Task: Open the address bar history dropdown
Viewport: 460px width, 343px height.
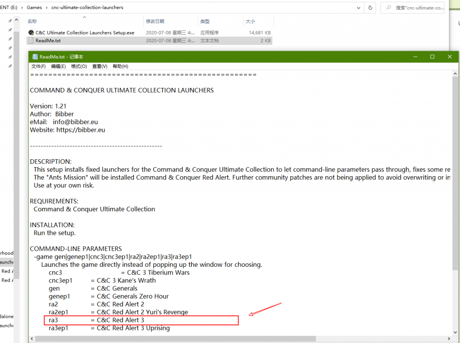Action: point(358,8)
